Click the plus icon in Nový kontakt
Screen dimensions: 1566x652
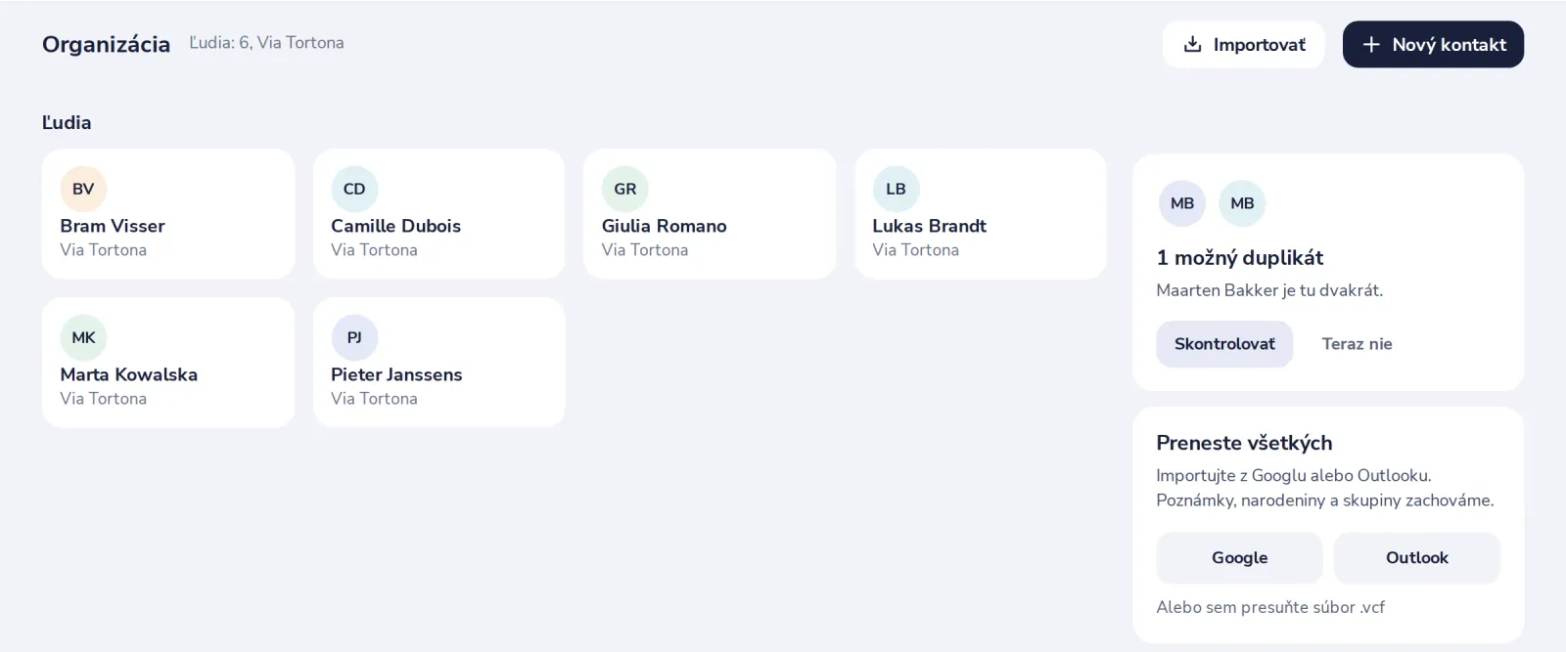coord(1371,44)
